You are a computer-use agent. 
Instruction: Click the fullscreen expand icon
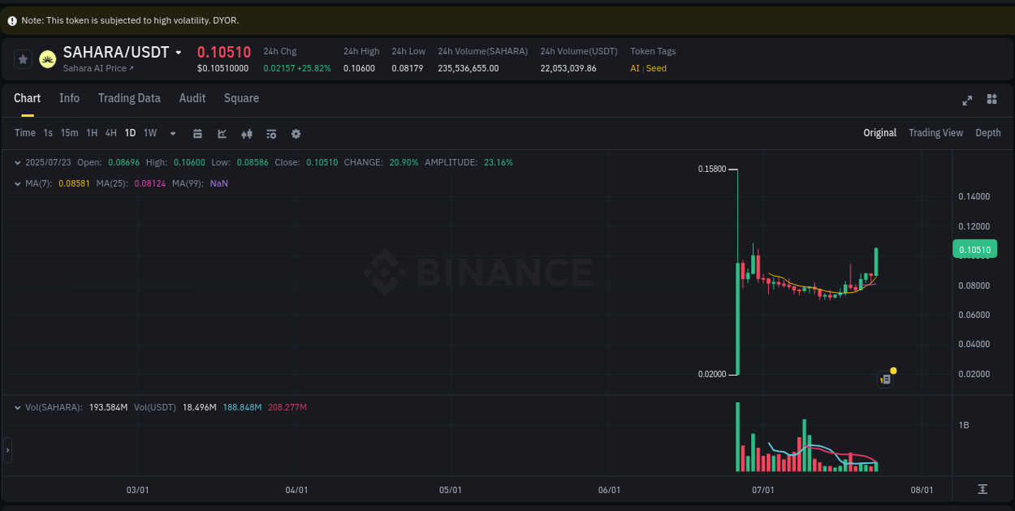967,101
